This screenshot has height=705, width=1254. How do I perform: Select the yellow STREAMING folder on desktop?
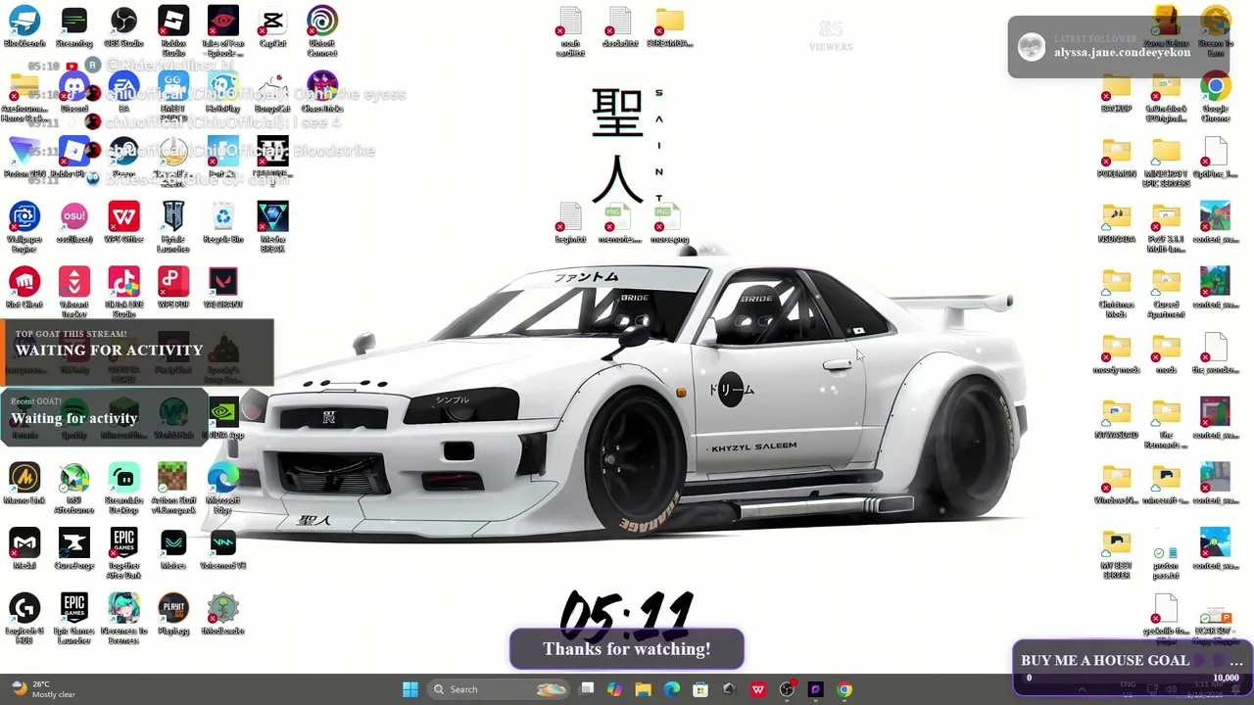click(x=670, y=26)
